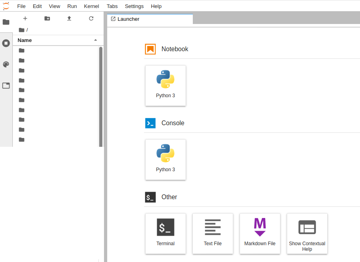Open the Open Tabs sidebar panel
The width and height of the screenshot is (360, 262).
(6, 86)
